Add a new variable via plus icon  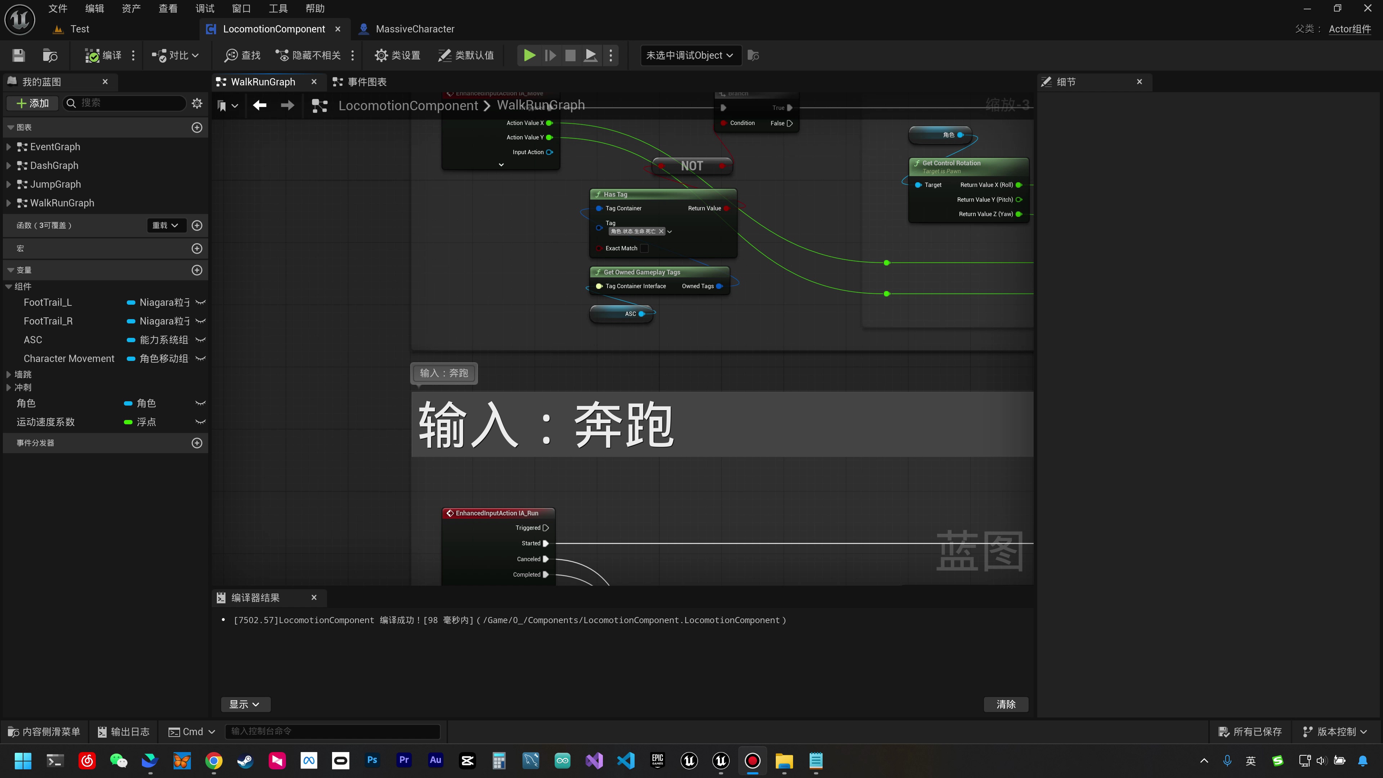[197, 270]
